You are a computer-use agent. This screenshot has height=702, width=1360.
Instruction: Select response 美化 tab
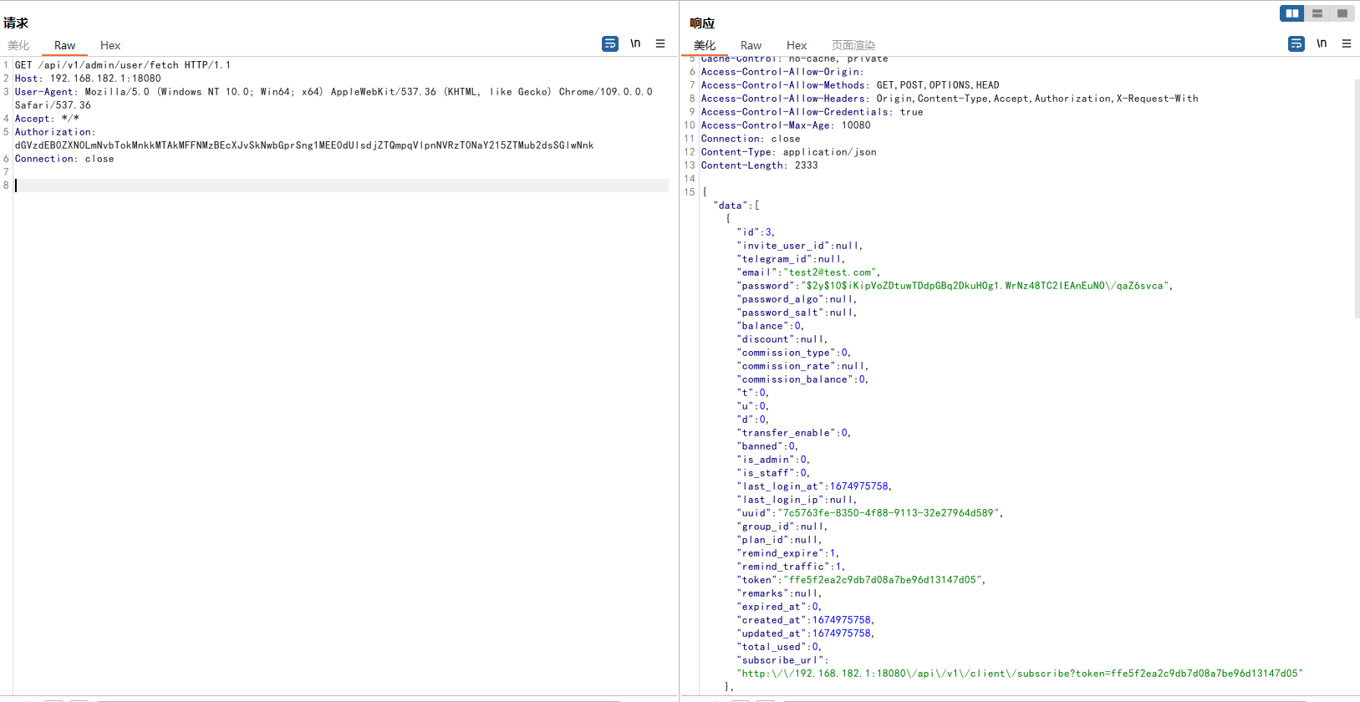705,45
